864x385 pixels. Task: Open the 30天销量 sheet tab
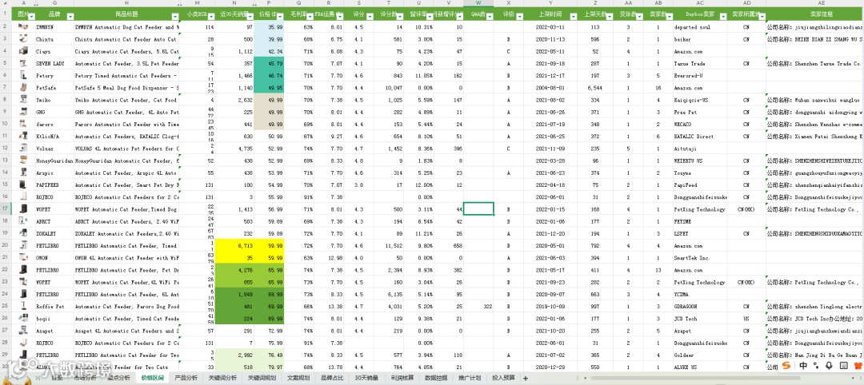click(367, 378)
